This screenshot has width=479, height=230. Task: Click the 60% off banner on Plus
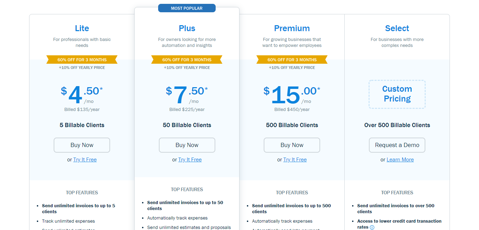187,60
